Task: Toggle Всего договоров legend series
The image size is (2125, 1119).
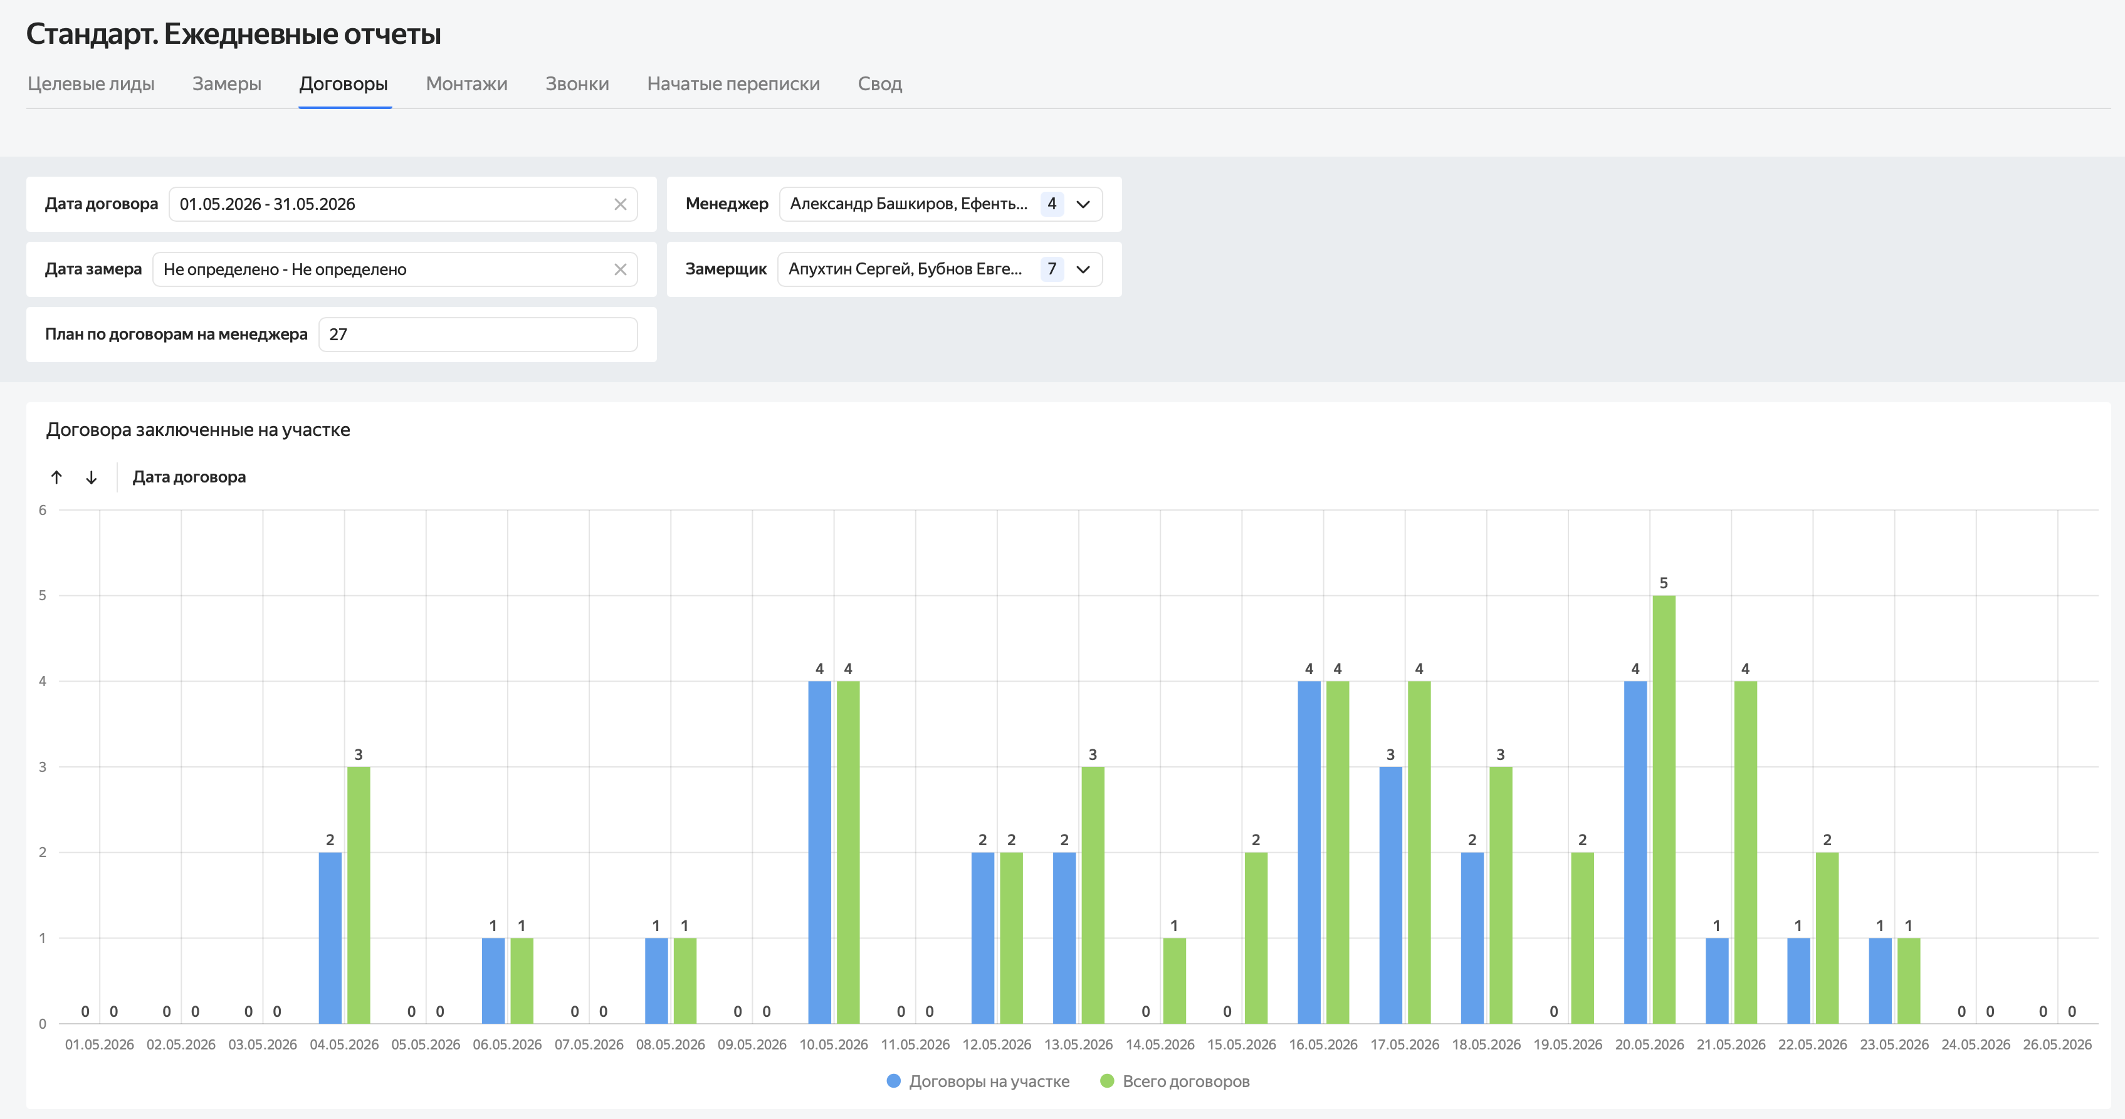Action: (x=1185, y=1081)
